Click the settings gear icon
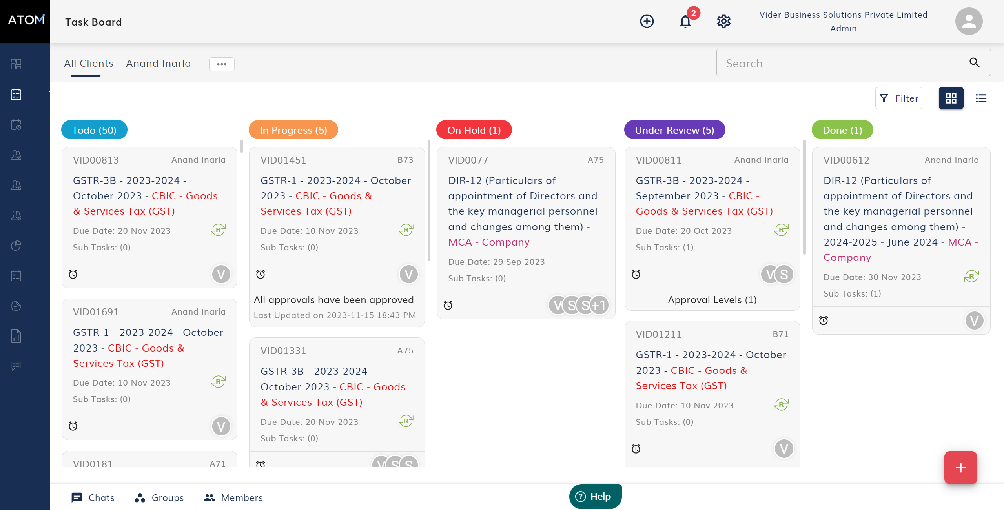The height and width of the screenshot is (510, 1004). [x=723, y=21]
